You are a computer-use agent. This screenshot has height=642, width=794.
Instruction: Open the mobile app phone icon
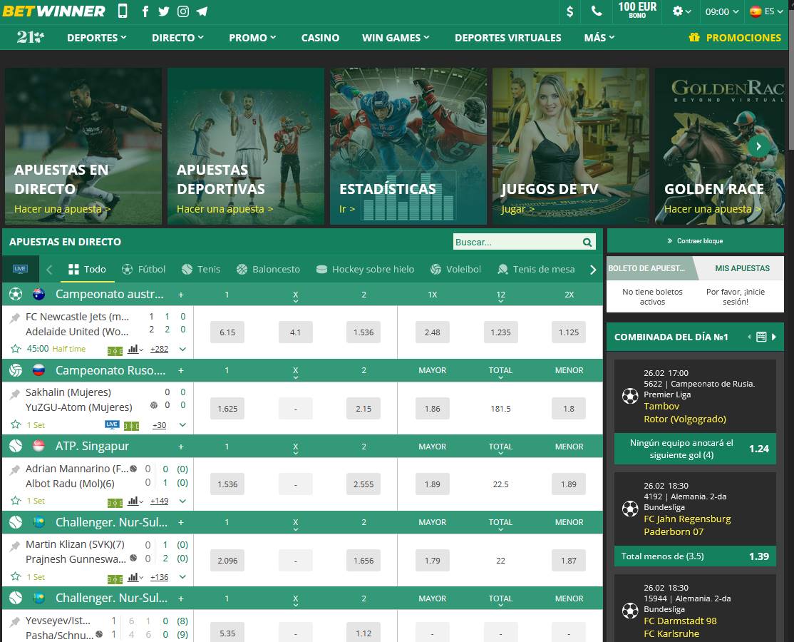point(123,11)
